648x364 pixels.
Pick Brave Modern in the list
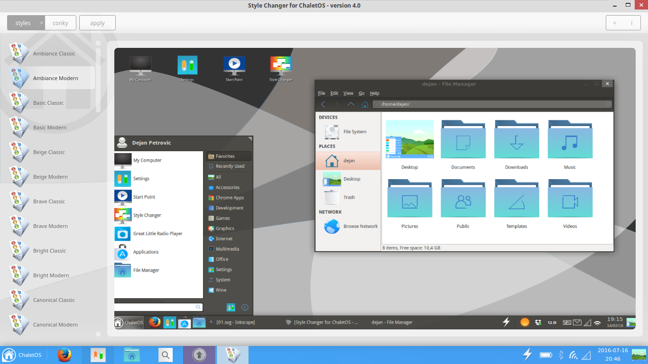pyautogui.click(x=51, y=226)
